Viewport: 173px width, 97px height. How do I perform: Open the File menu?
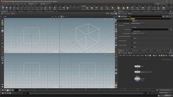coord(2,4)
